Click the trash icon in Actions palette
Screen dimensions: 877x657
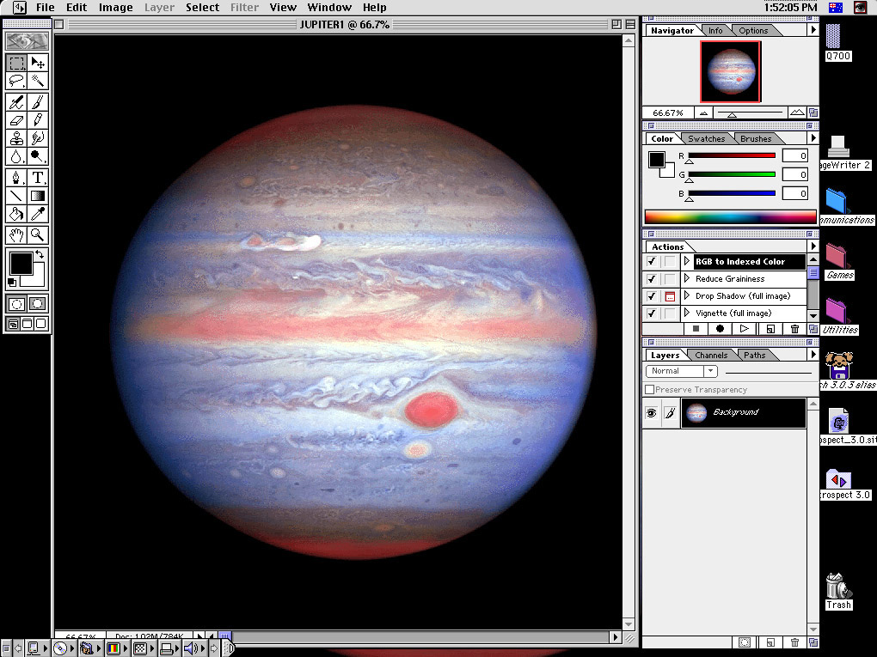click(x=794, y=329)
